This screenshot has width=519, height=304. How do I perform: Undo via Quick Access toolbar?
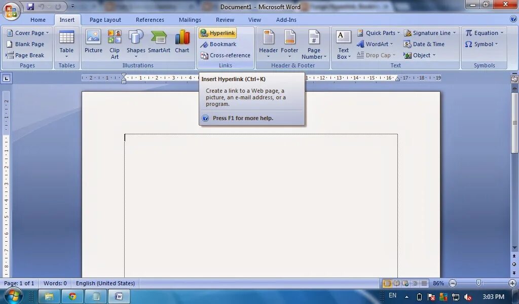pos(42,6)
